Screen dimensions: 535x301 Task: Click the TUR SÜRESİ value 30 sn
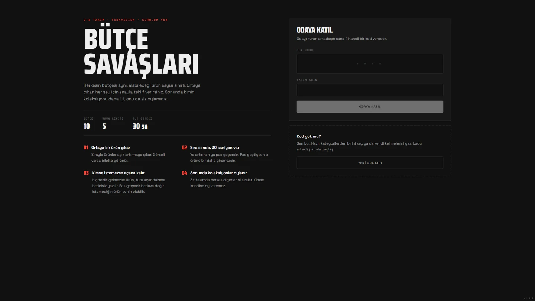(140, 126)
